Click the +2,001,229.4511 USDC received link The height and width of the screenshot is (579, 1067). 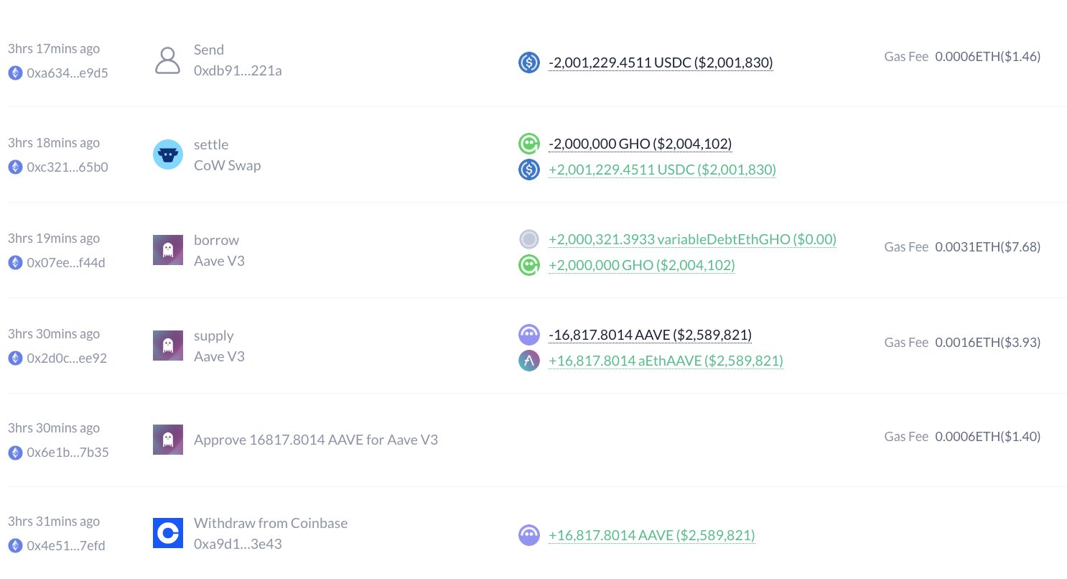[662, 170]
